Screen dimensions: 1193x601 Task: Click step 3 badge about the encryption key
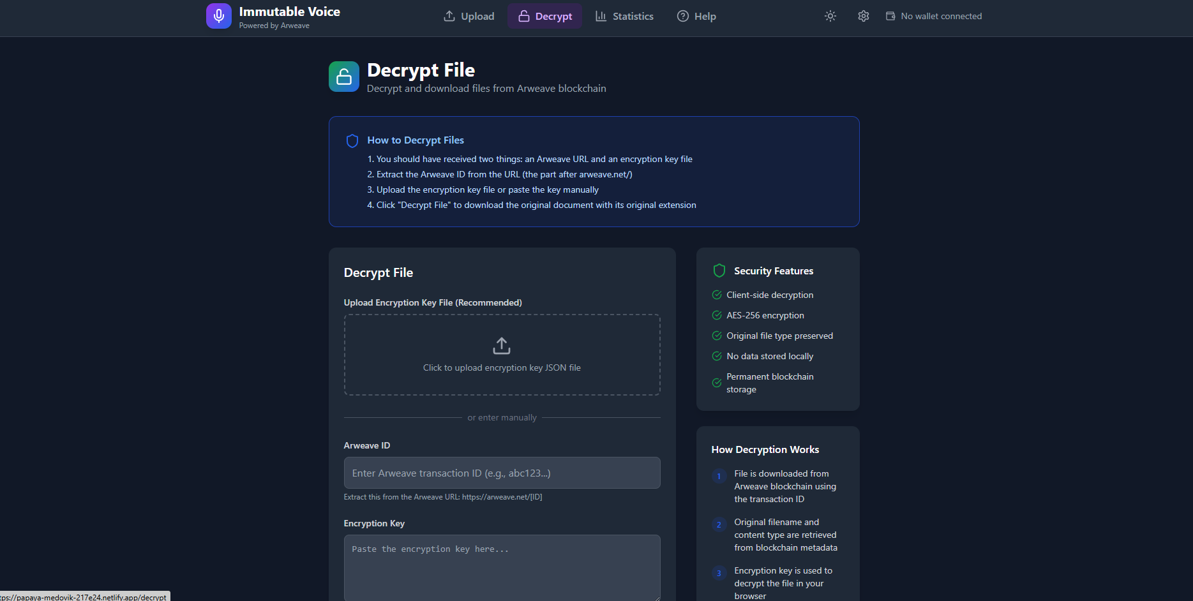719,573
